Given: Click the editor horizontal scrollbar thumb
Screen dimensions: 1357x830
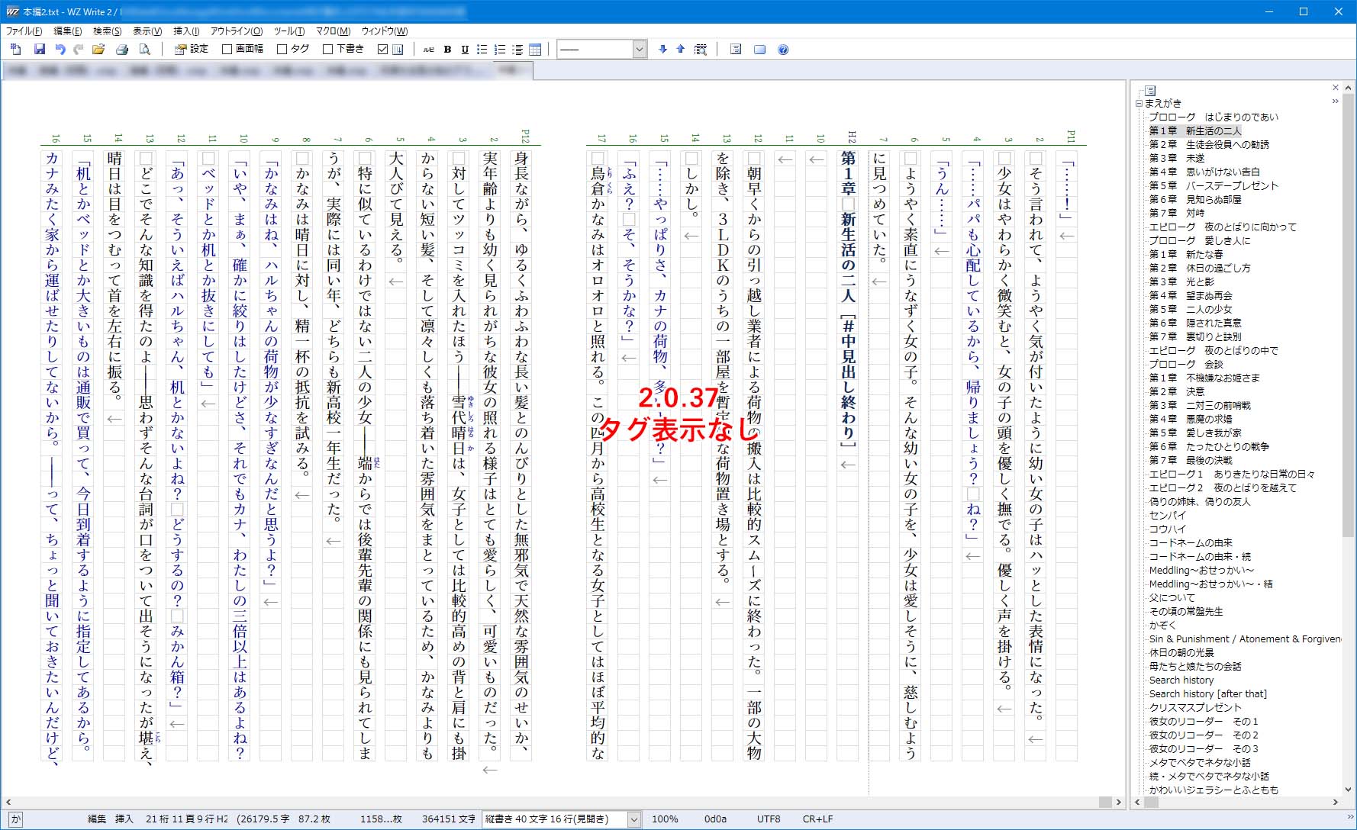Looking at the screenshot, I should pos(1105,802).
